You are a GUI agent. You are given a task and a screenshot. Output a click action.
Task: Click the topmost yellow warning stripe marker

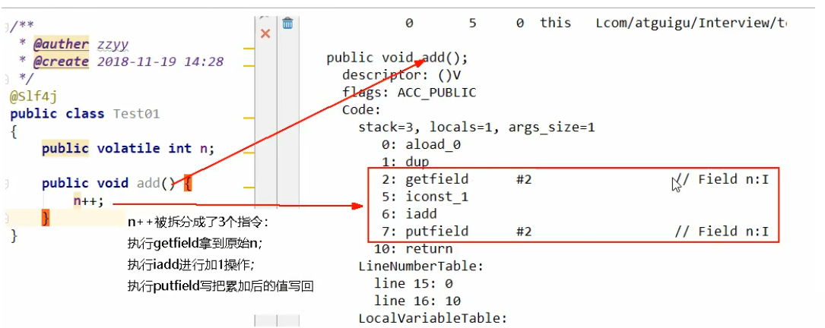tap(248, 48)
